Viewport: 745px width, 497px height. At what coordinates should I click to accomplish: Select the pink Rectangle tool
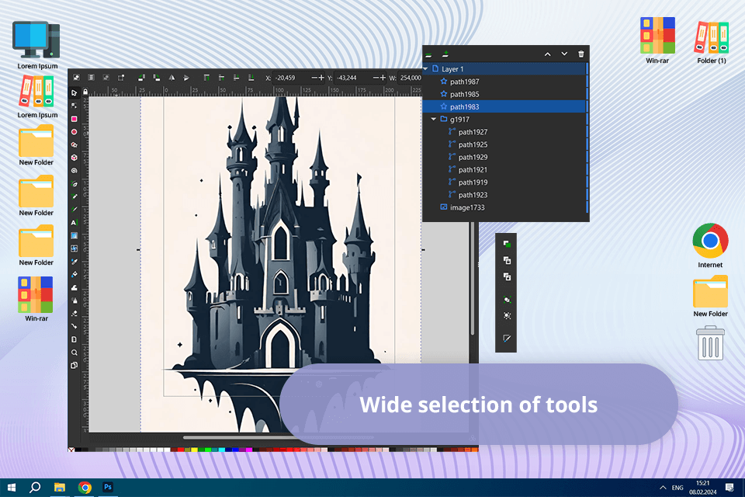click(74, 119)
